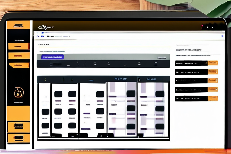Image resolution: width=231 pixels, height=154 pixels.
Task: Click the bottom-right black tile in the grid
Action: (x=159, y=126)
